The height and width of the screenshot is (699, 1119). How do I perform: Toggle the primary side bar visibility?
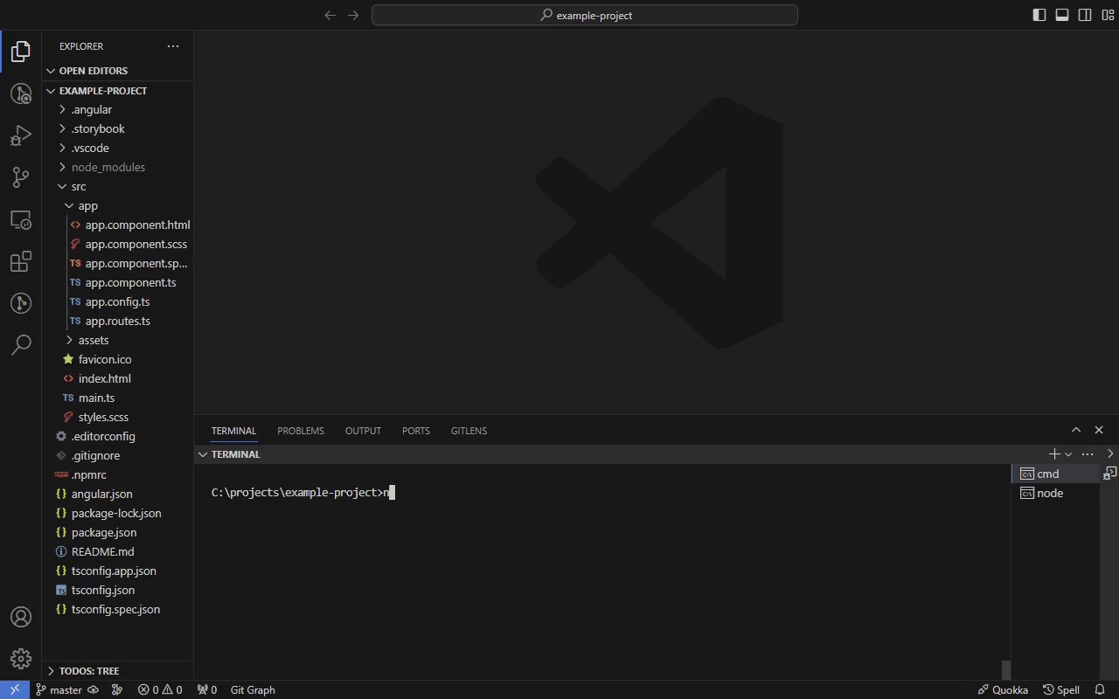coord(1039,15)
